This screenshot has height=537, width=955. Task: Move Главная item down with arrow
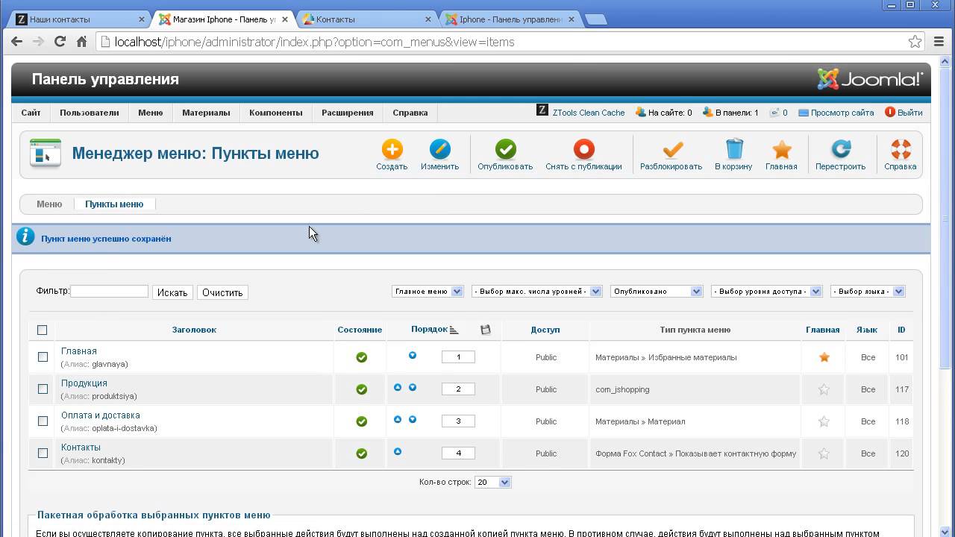(413, 356)
